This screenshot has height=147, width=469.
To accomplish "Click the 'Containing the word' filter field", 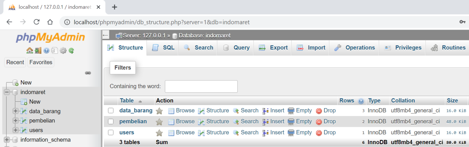I will pos(201,86).
